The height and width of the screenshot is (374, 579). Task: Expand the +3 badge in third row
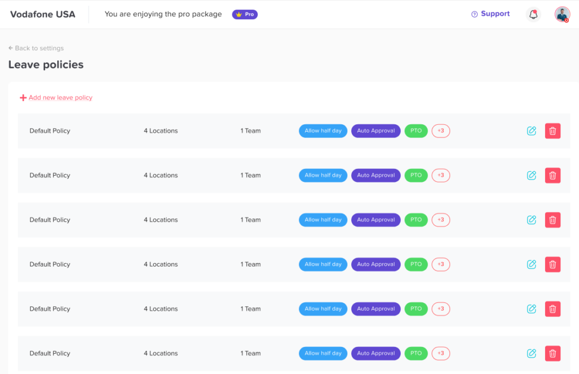pyautogui.click(x=440, y=220)
